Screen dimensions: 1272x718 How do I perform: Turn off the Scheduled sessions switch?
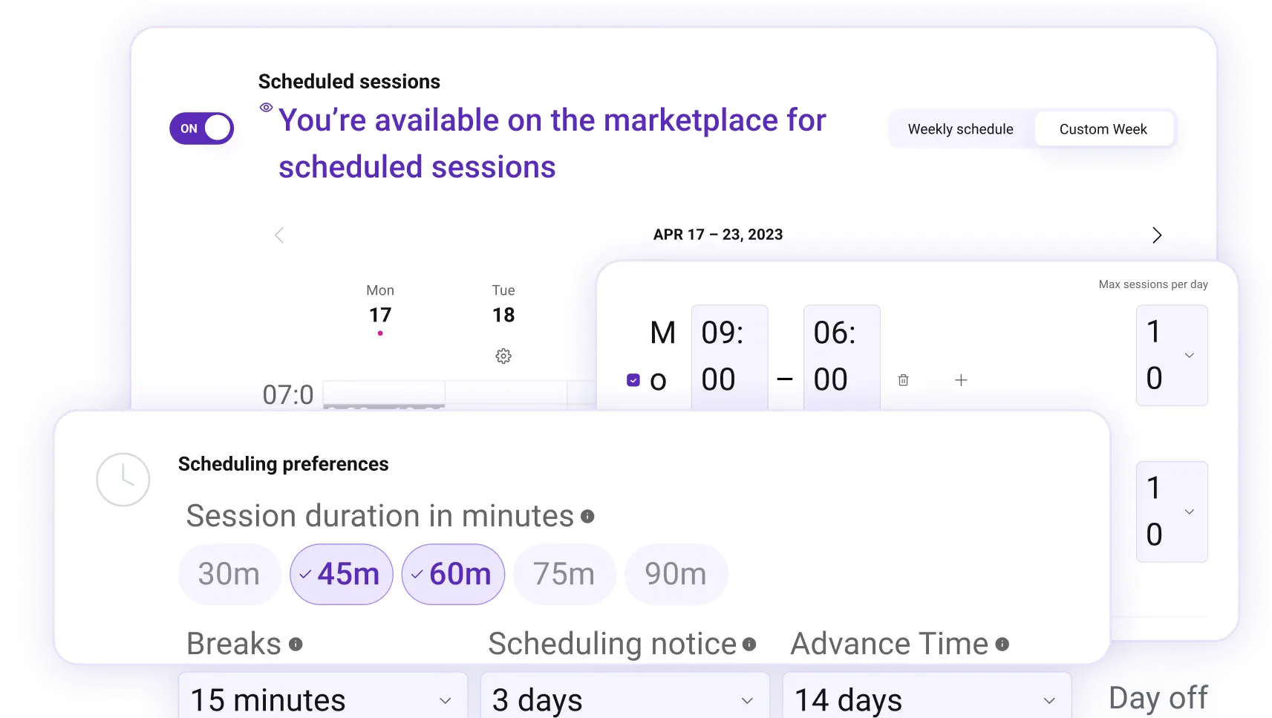[201, 128]
